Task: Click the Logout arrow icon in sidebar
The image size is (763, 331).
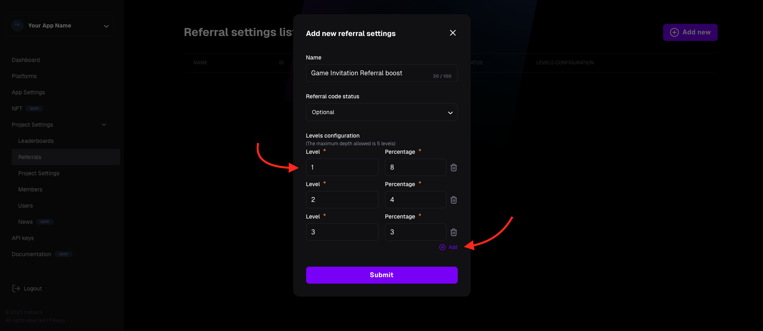Action: (x=16, y=289)
